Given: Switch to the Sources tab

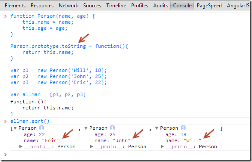Looking at the screenshot, I should 92,6.
